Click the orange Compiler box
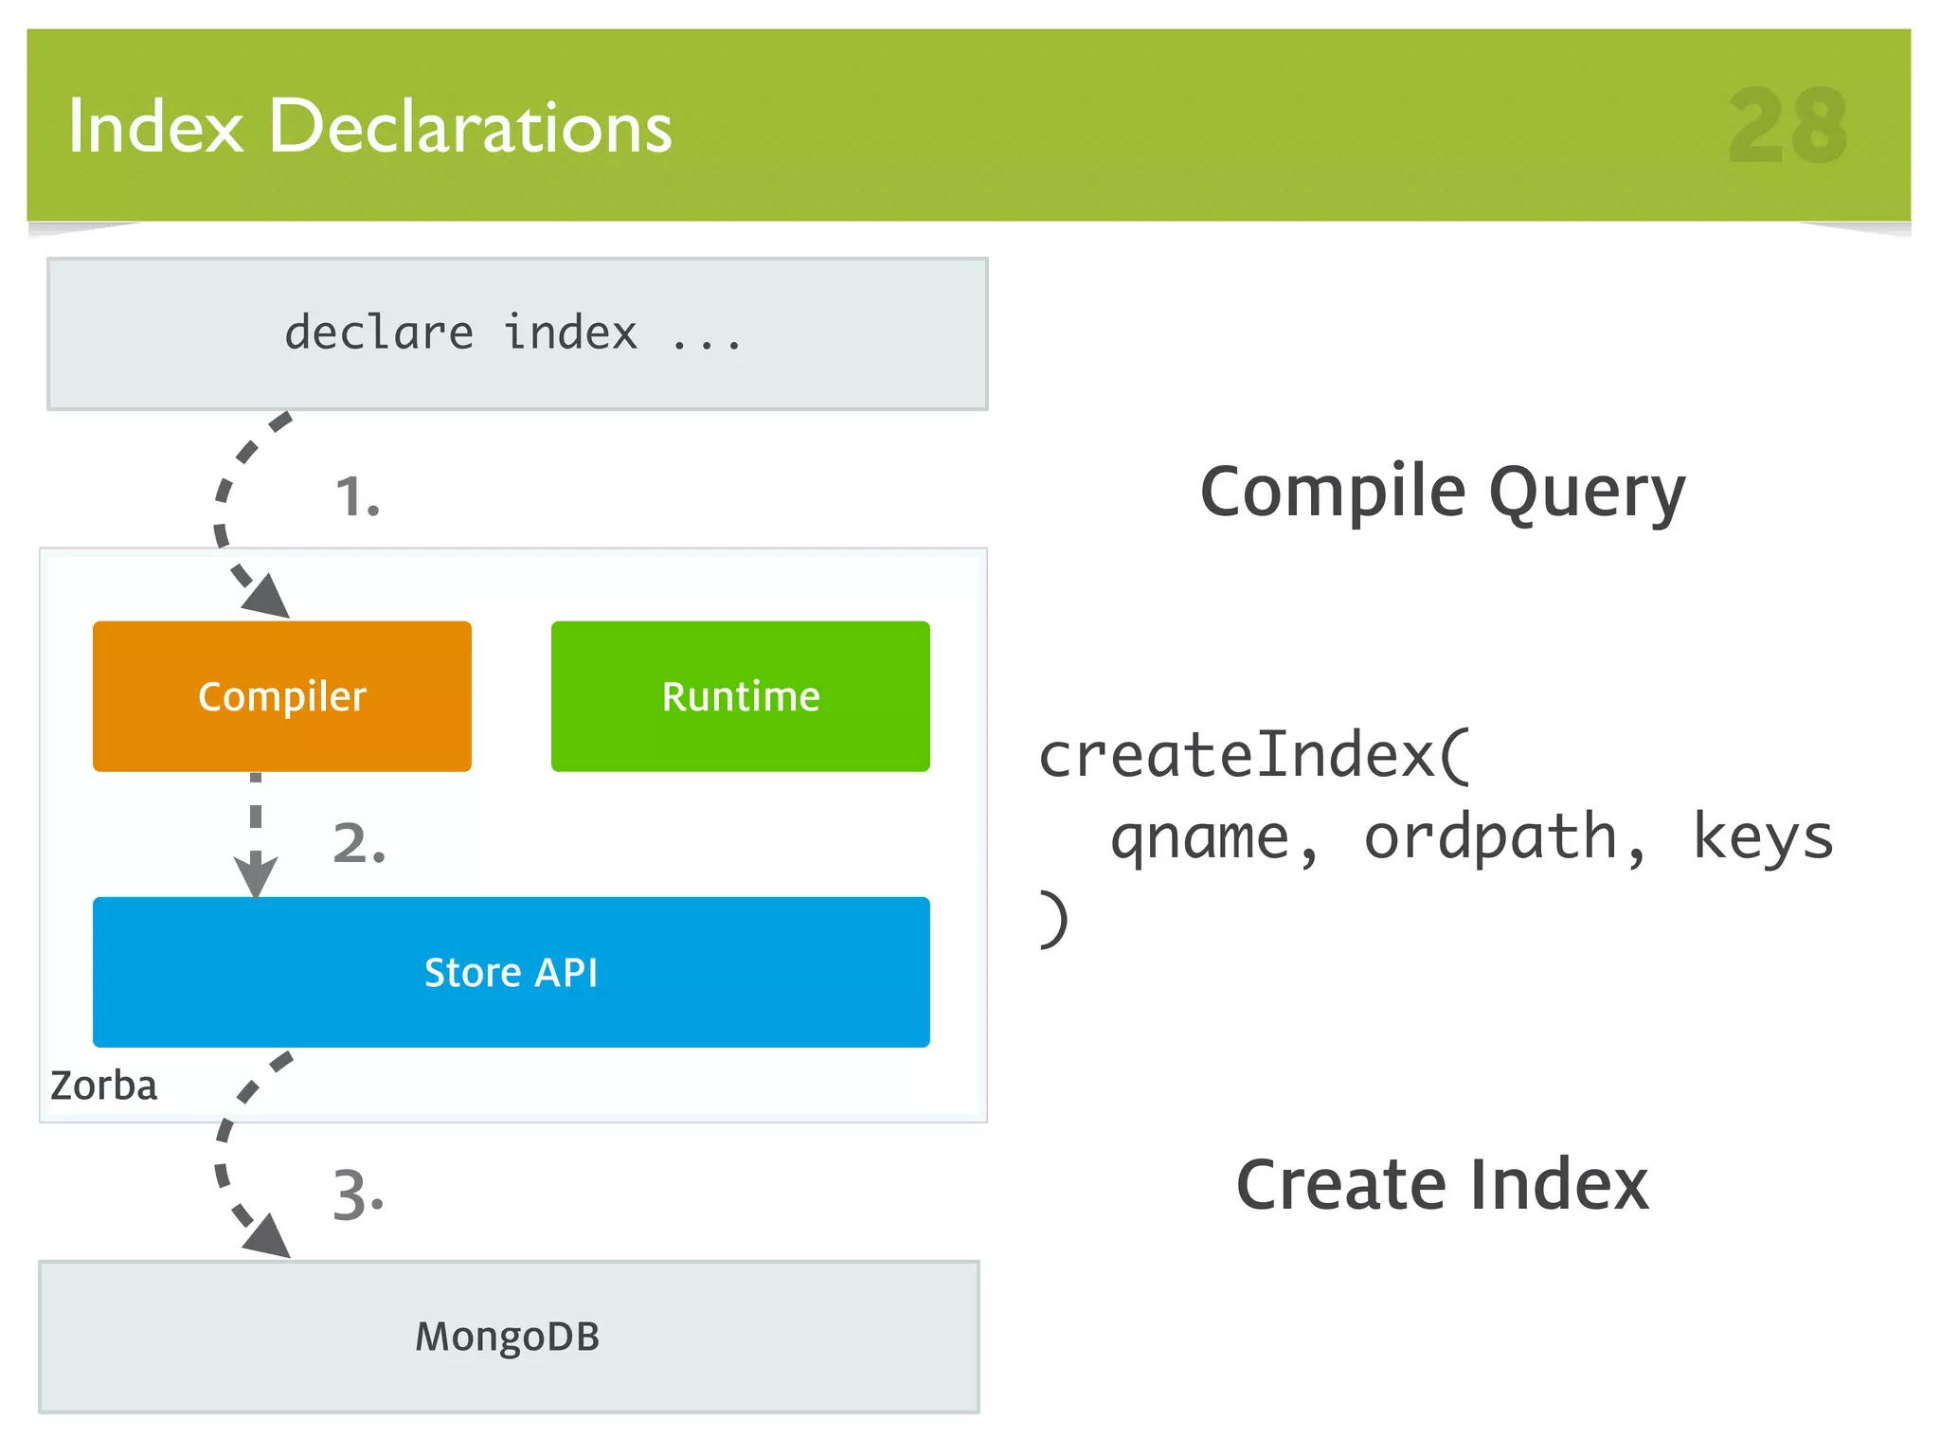1940x1455 pixels. pos(281,696)
